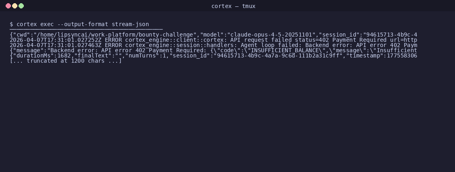Click the 'INSUFFICIENT_BALANCE' error code
Screen dimensions: 455x172
pyautogui.click(x=285, y=50)
